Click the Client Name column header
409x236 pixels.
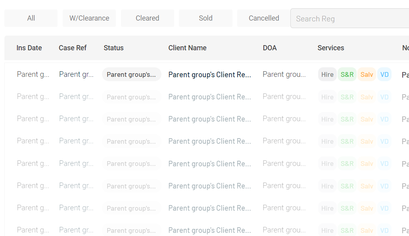[187, 48]
